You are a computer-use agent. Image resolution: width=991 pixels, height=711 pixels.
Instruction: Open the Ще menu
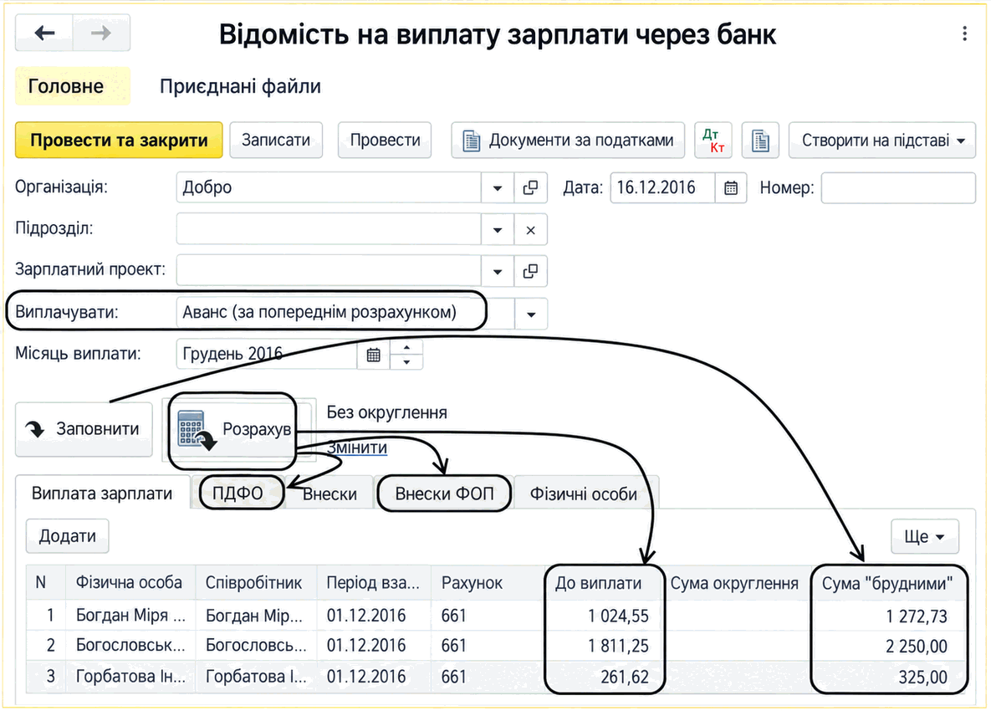click(925, 536)
